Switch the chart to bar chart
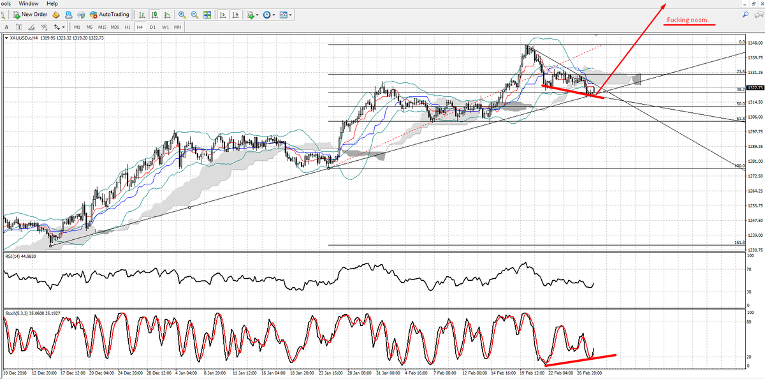Viewport: 765px width, 379px height. pyautogui.click(x=142, y=15)
